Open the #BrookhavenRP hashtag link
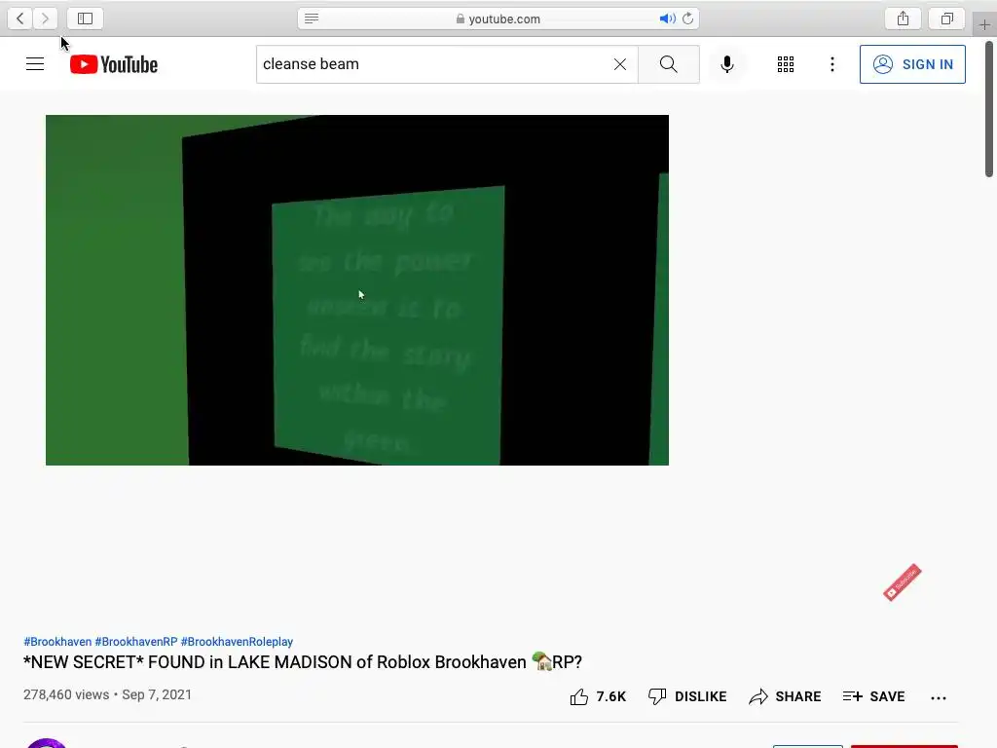The image size is (997, 748). click(136, 642)
